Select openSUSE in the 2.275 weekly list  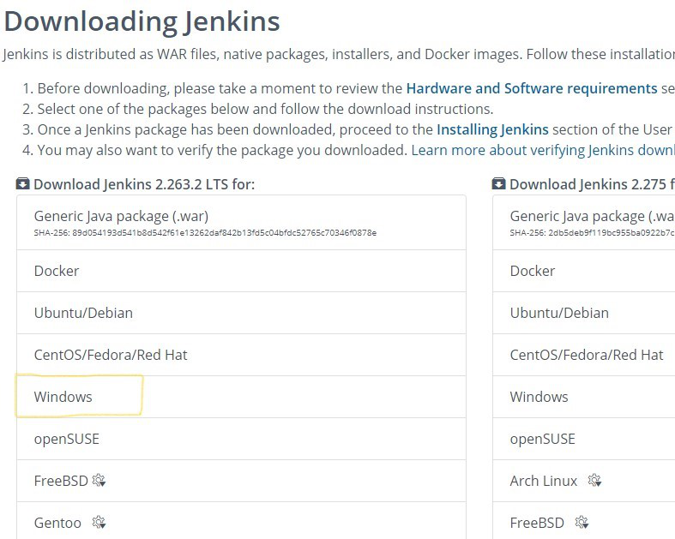(x=584, y=439)
